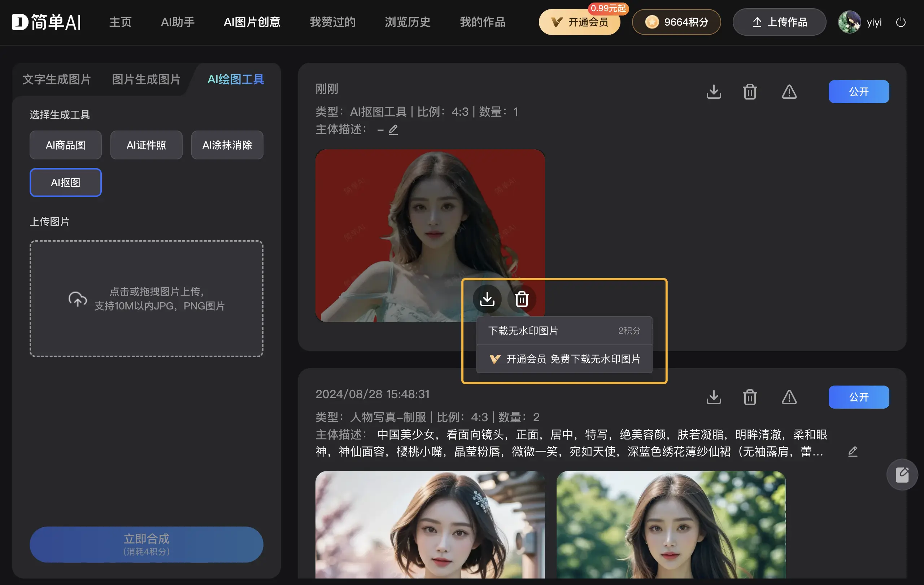Click the trash icon on cutout image
Image resolution: width=924 pixels, height=585 pixels.
(522, 299)
